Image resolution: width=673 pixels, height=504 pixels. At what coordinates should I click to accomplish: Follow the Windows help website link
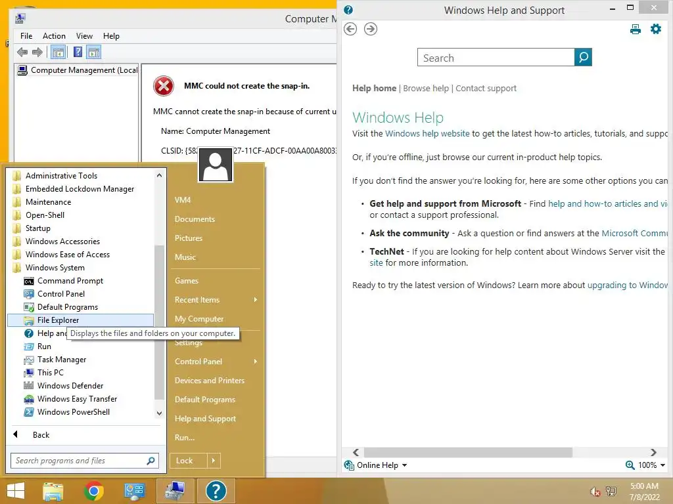point(427,134)
